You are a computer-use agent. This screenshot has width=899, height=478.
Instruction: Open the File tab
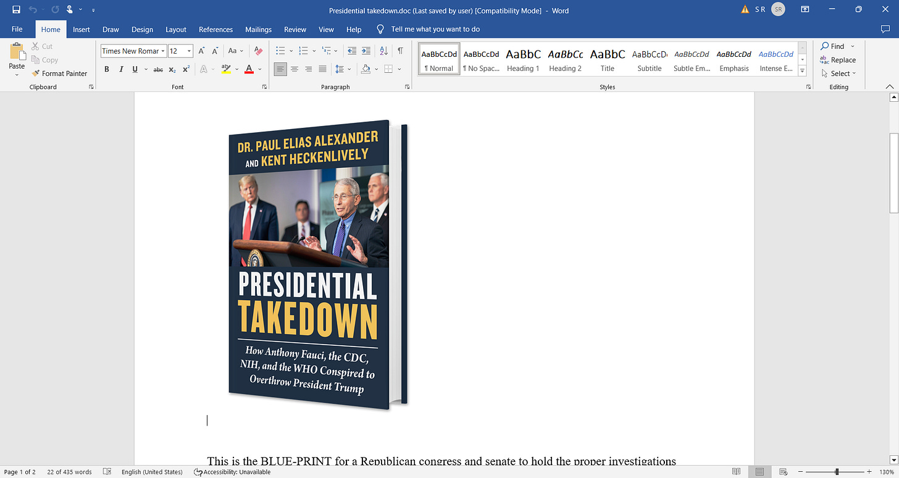click(x=17, y=29)
